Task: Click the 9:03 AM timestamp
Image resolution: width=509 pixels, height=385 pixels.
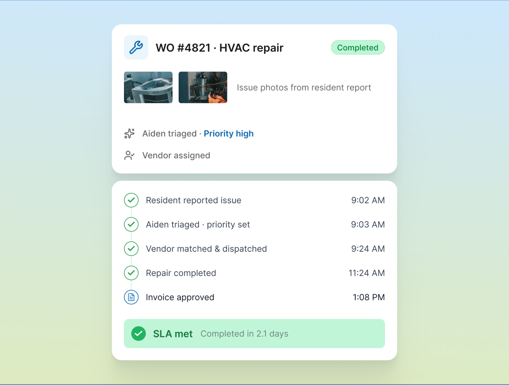Action: coord(368,224)
